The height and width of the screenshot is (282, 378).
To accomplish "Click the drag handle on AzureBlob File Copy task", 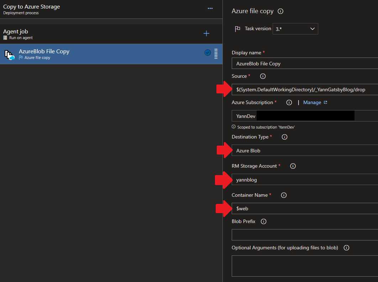I will tap(216, 54).
